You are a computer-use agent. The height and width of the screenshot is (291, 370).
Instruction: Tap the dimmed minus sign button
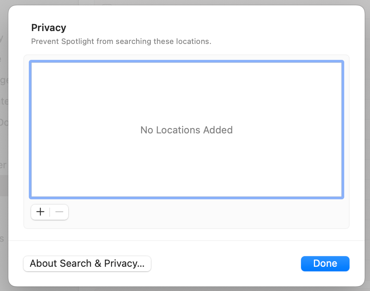tap(59, 212)
